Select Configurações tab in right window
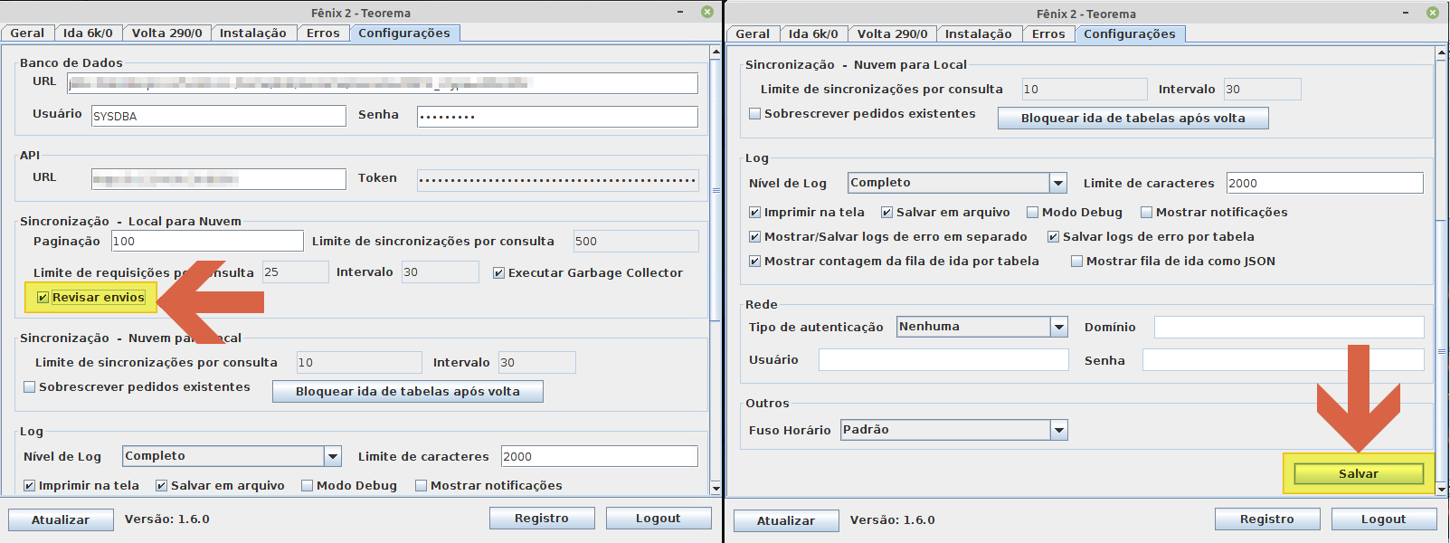1450x543 pixels. 1130,33
